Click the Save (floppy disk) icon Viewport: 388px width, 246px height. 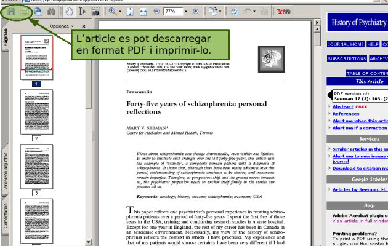pyautogui.click(x=11, y=11)
